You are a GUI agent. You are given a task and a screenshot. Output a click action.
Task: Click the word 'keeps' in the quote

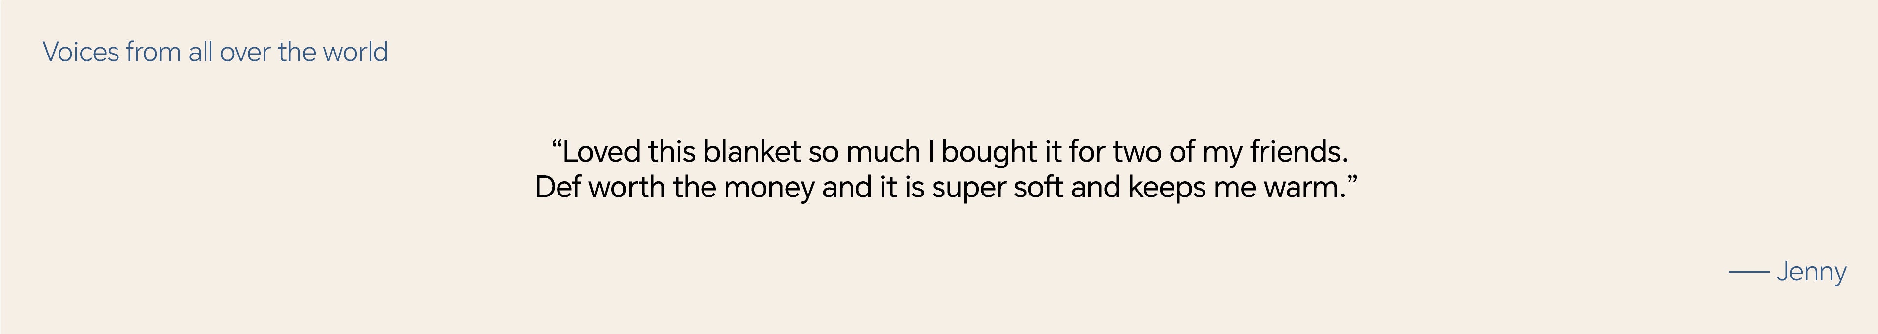1167,188
